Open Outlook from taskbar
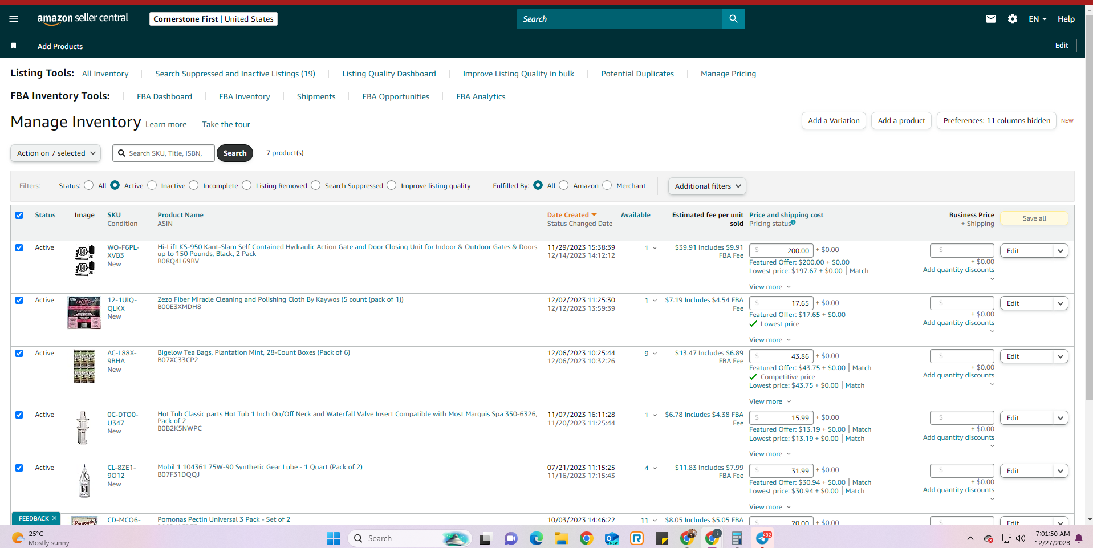The width and height of the screenshot is (1093, 548). (612, 538)
